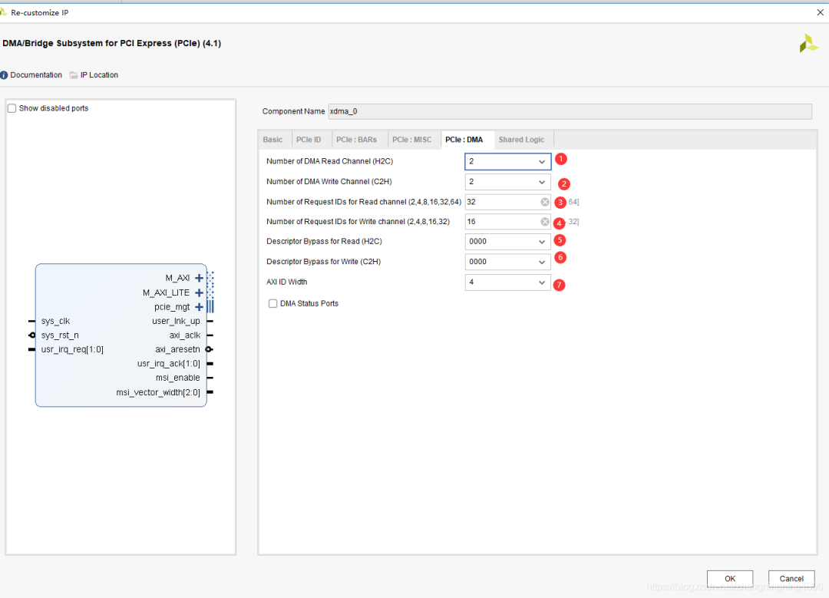Expand the M_AXI_LITE port plus icon
Viewport: 829px width, 598px height.
[x=200, y=292]
